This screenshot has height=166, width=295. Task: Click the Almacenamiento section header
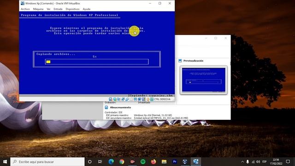click(120, 107)
